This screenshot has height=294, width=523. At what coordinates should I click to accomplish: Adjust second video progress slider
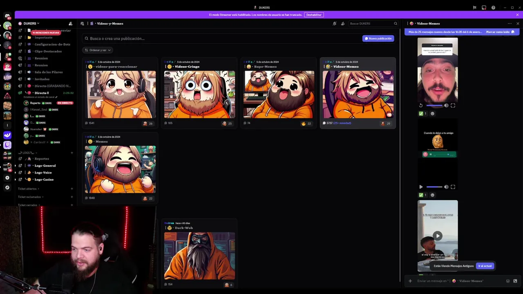coord(434,187)
